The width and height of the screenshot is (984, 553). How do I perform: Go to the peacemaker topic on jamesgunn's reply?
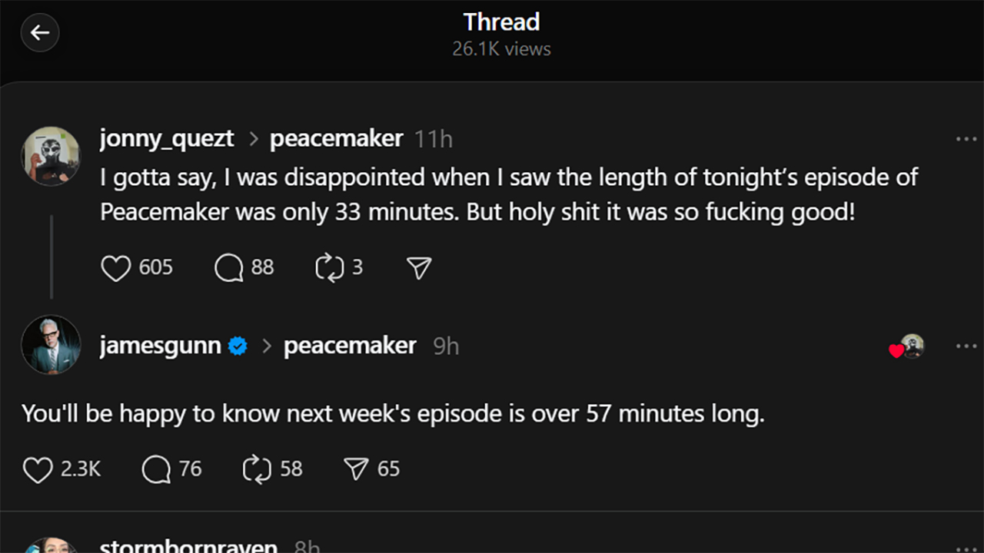pyautogui.click(x=350, y=346)
